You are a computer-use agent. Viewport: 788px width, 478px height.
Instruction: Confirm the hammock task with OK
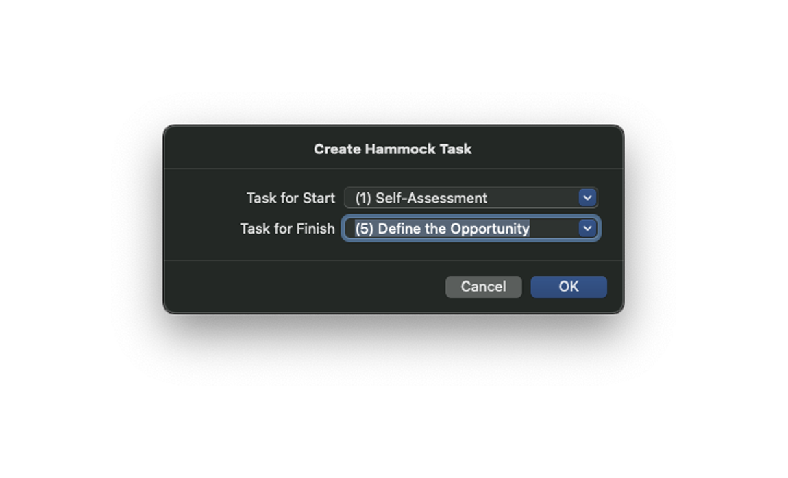click(x=568, y=287)
